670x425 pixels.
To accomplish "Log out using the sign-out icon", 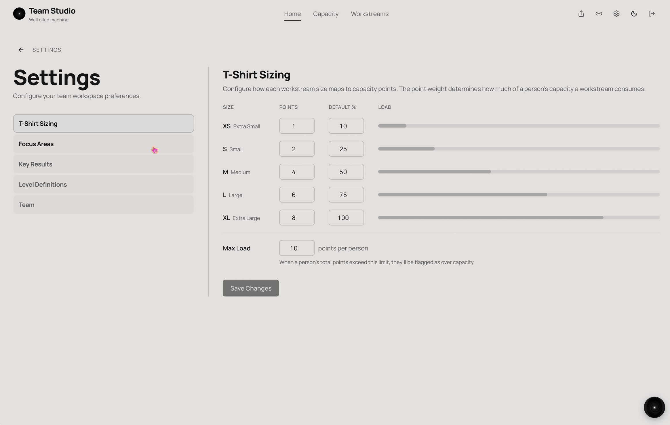I will point(652,14).
